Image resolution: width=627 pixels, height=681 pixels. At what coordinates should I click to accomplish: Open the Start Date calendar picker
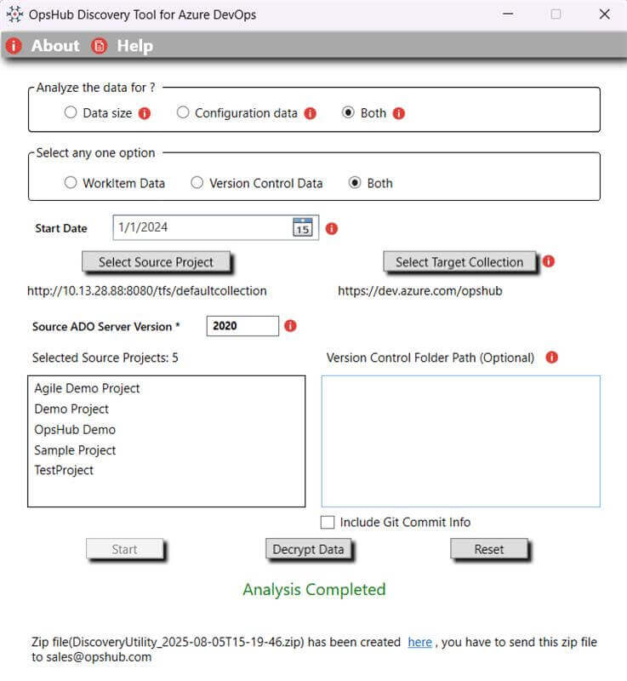pos(303,227)
